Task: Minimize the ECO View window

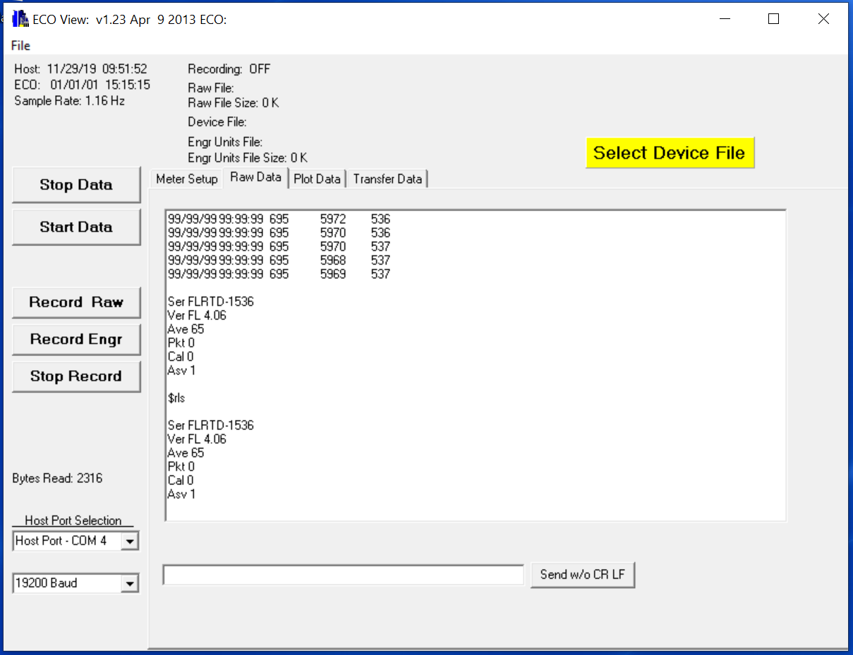Action: coord(723,19)
